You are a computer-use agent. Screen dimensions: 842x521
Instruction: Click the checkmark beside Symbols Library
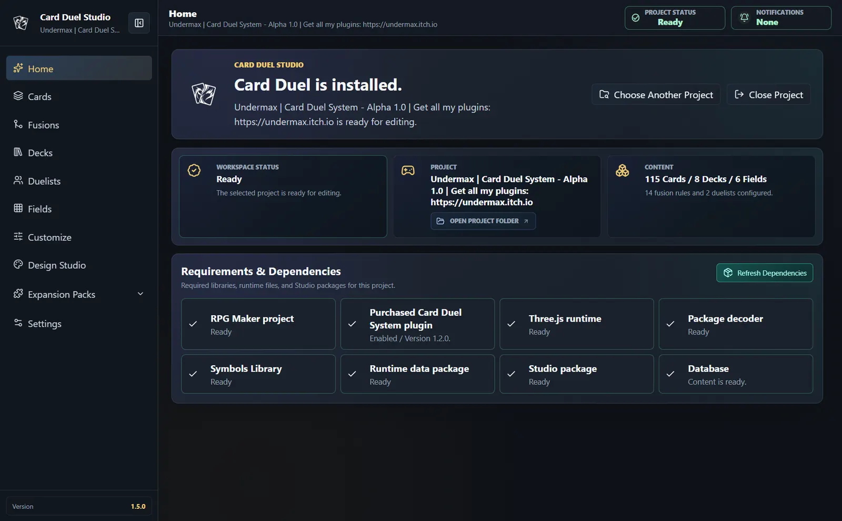[x=193, y=374]
